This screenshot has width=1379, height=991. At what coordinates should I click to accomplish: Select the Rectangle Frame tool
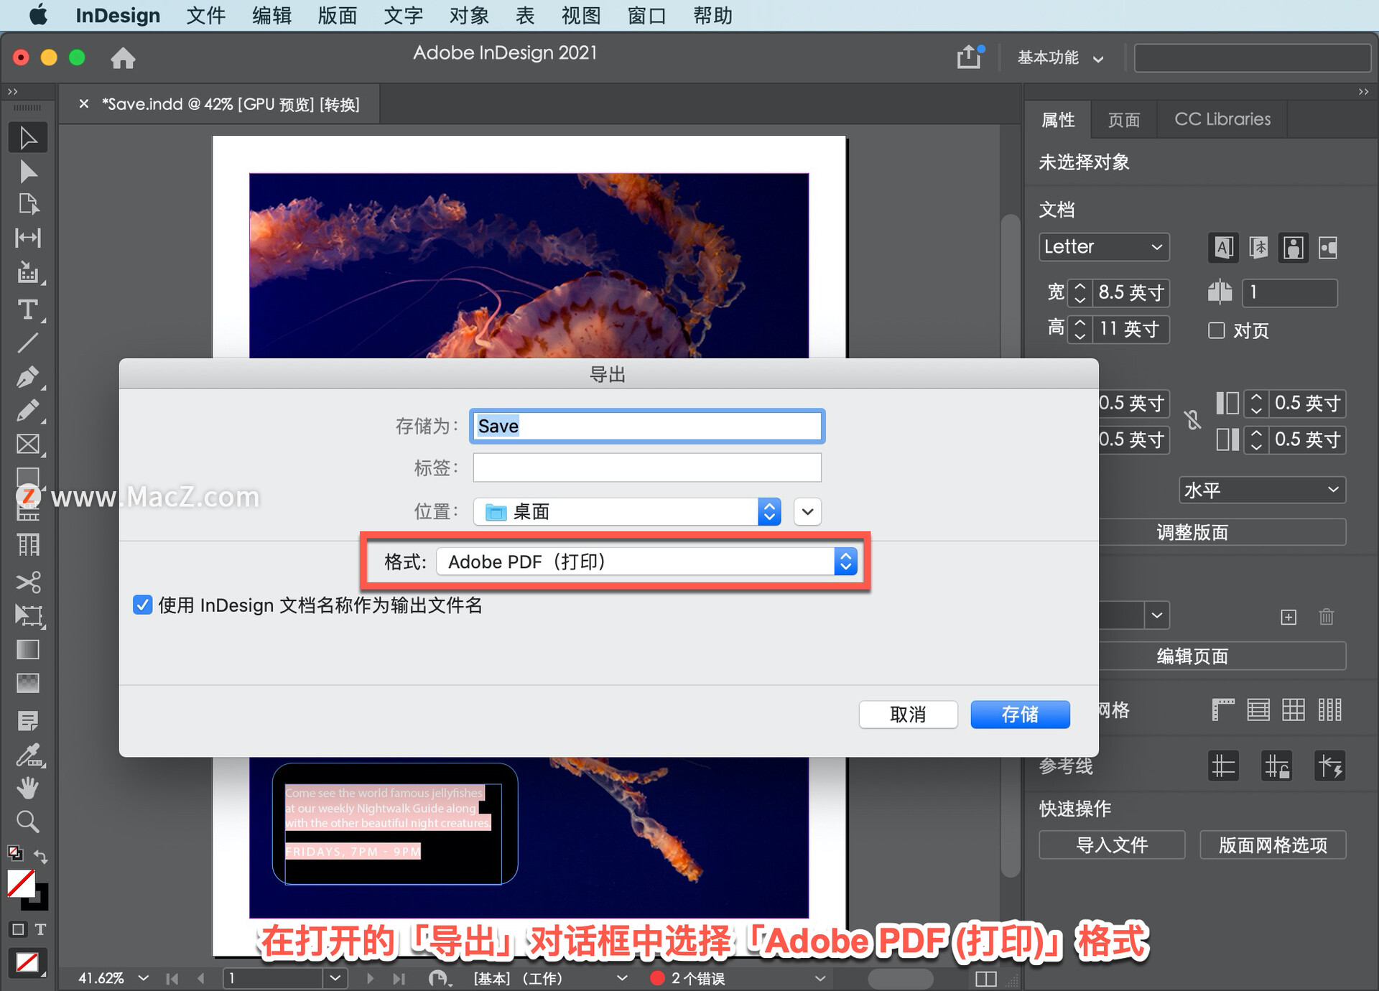tap(28, 445)
